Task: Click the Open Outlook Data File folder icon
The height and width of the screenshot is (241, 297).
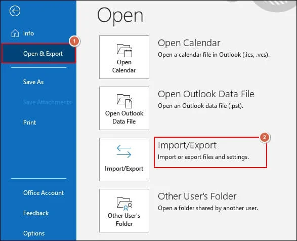Action: 124,101
